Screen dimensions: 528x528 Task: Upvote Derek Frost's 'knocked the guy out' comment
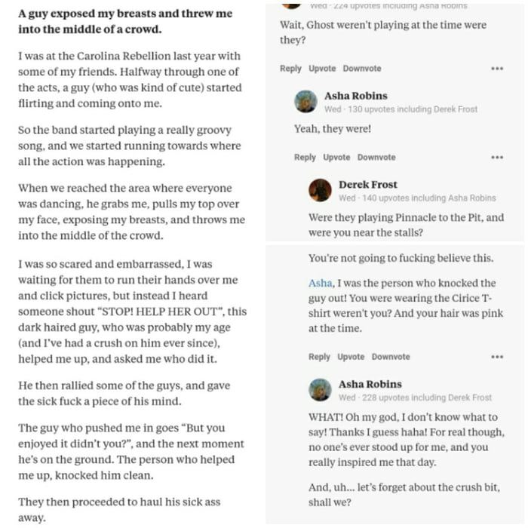click(351, 357)
